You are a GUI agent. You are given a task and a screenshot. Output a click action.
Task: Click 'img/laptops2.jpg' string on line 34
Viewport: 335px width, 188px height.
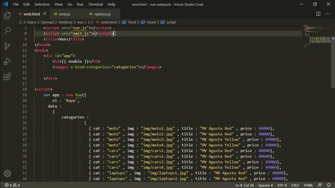coord(168,179)
